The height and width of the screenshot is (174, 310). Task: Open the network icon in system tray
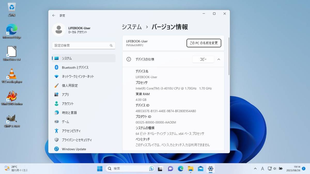pyautogui.click(x=269, y=169)
